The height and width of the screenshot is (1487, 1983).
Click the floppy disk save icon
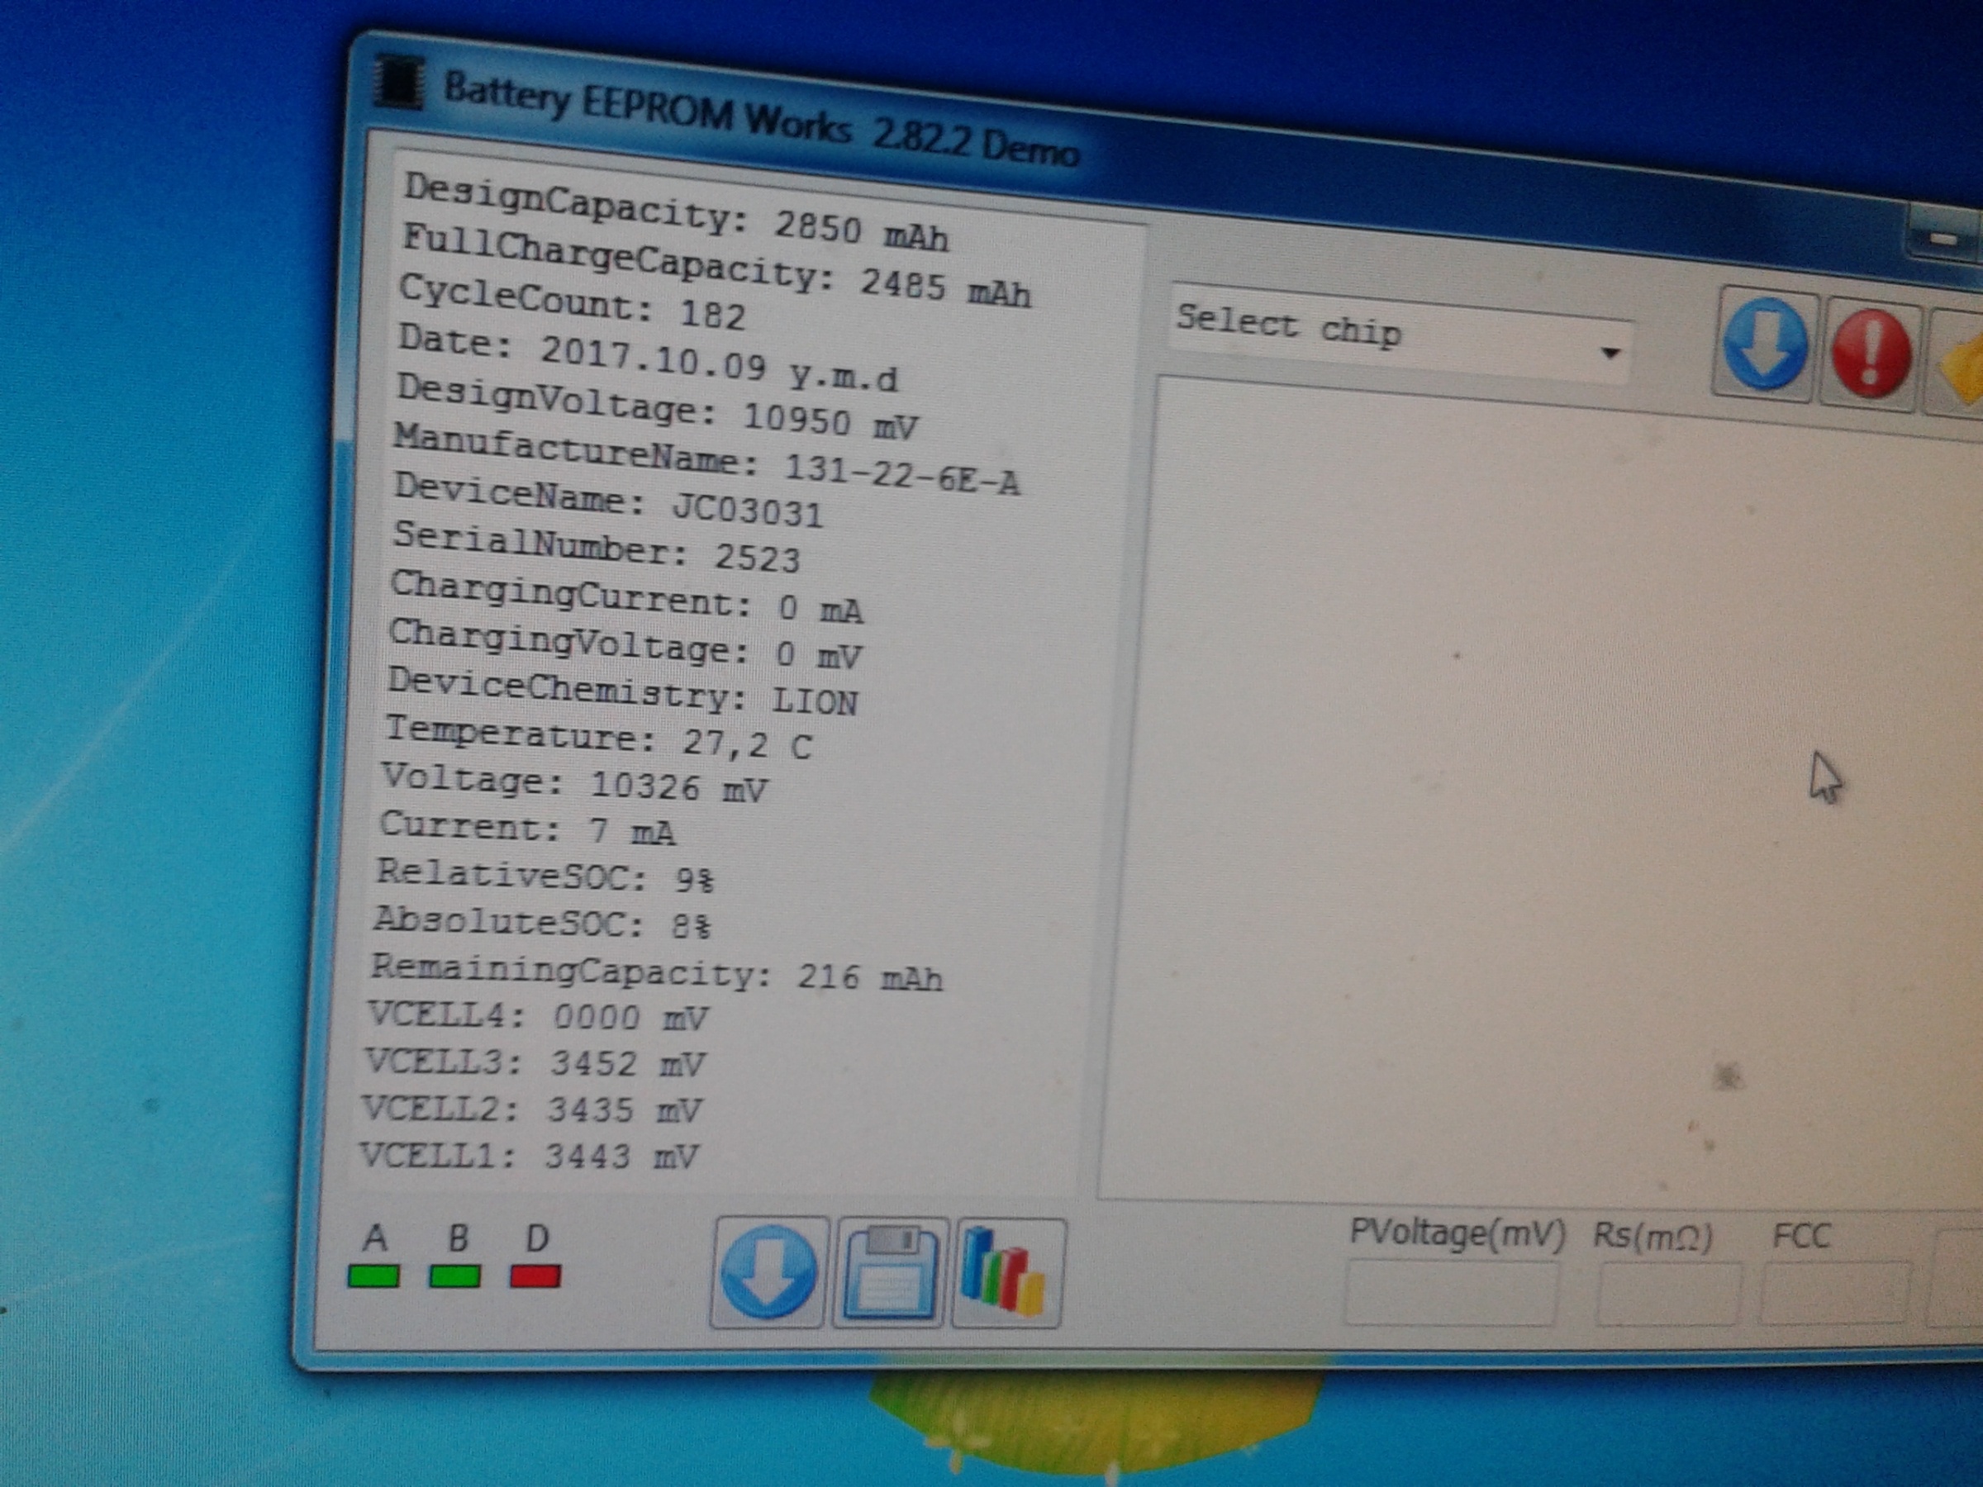coord(891,1274)
